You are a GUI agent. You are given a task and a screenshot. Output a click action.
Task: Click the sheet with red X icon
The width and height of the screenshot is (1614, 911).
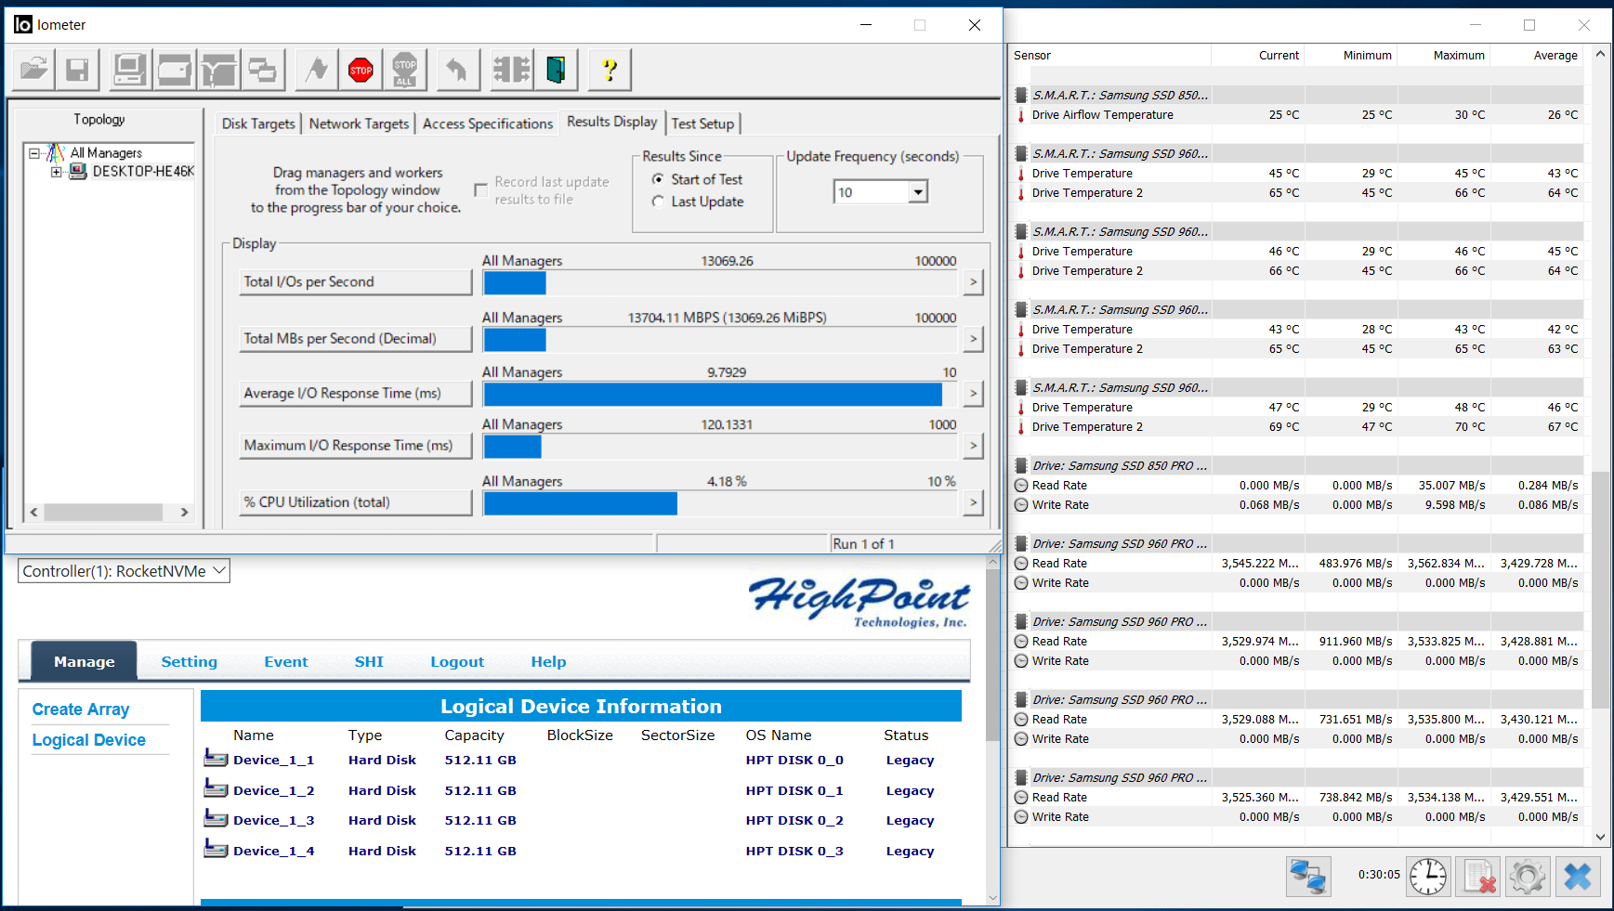click(1478, 876)
